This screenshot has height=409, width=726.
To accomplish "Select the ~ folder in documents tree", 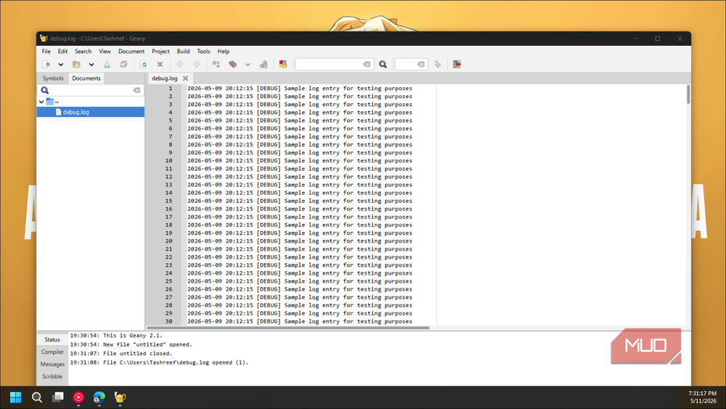I will click(53, 102).
